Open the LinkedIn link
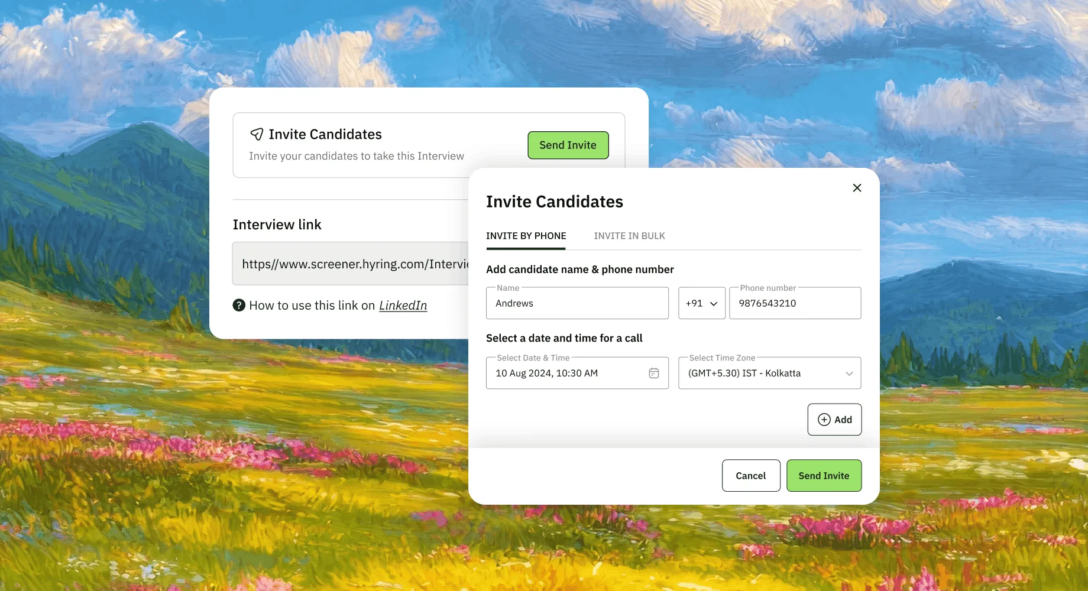The height and width of the screenshot is (591, 1088). (x=403, y=306)
